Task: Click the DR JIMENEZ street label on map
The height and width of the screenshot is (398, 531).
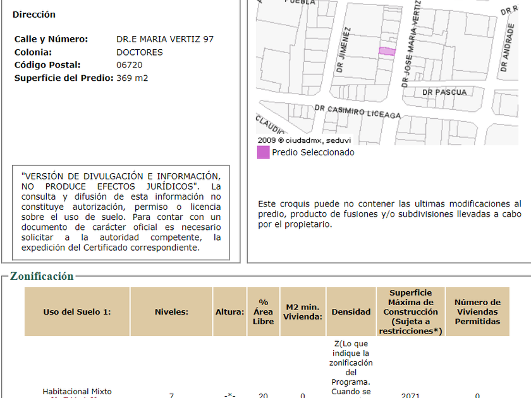Action: (343, 51)
